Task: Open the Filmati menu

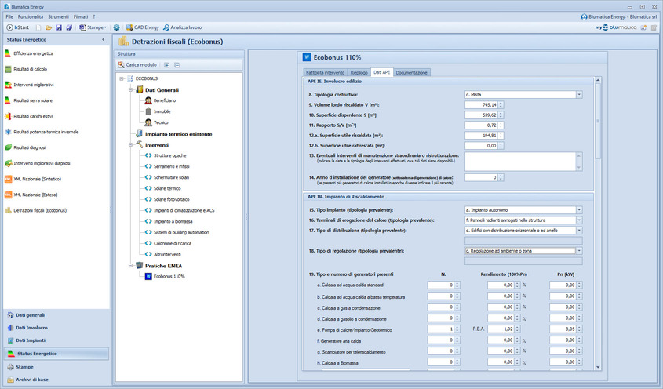Action: pos(81,17)
